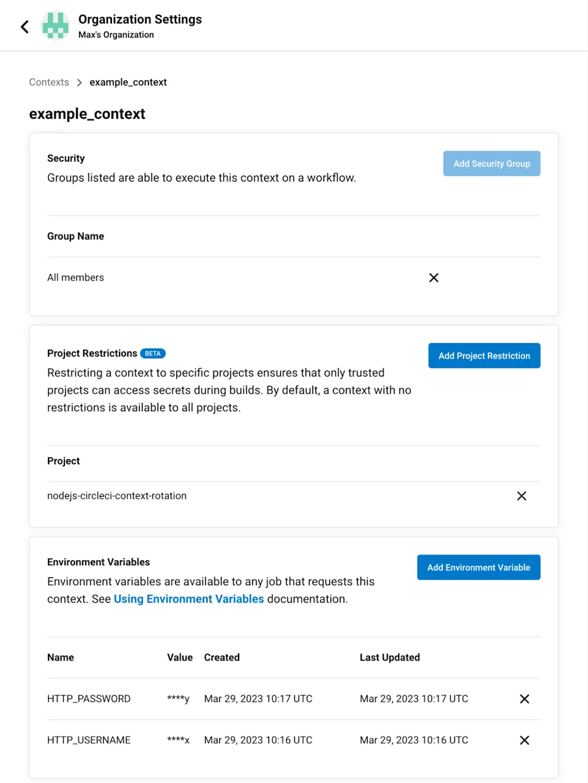Click the BETA badge next to Project Restrictions

click(152, 353)
